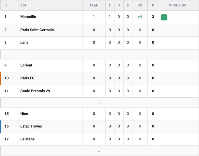This screenshot has width=199, height=156.
Task: Click the PHONG ĐỘ column header
Action: 178,5
